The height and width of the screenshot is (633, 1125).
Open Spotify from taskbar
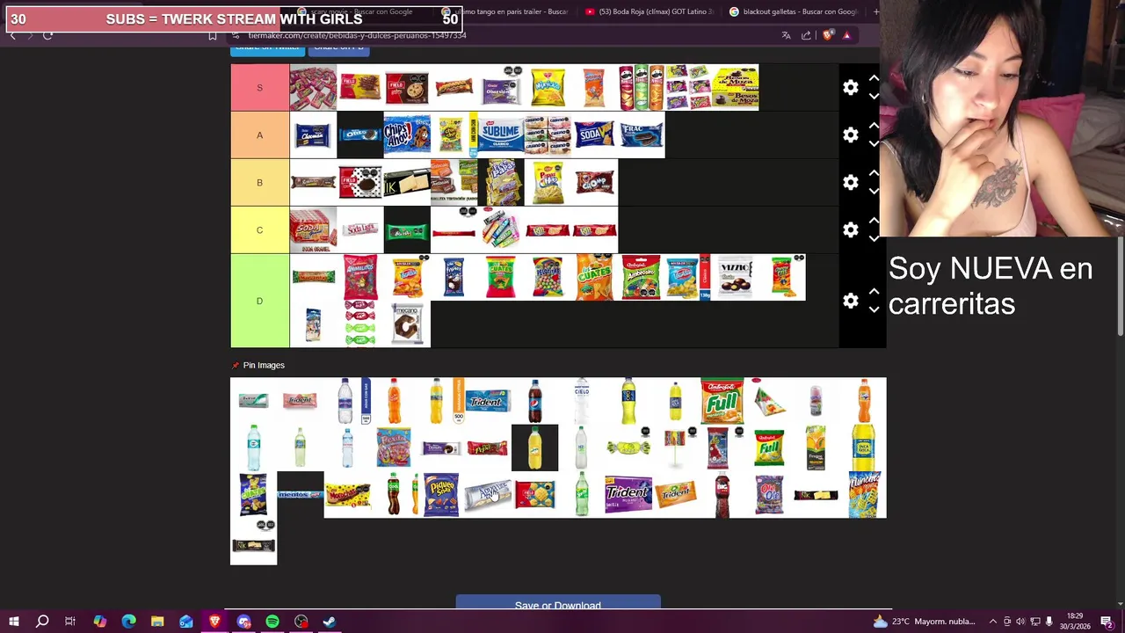272,622
